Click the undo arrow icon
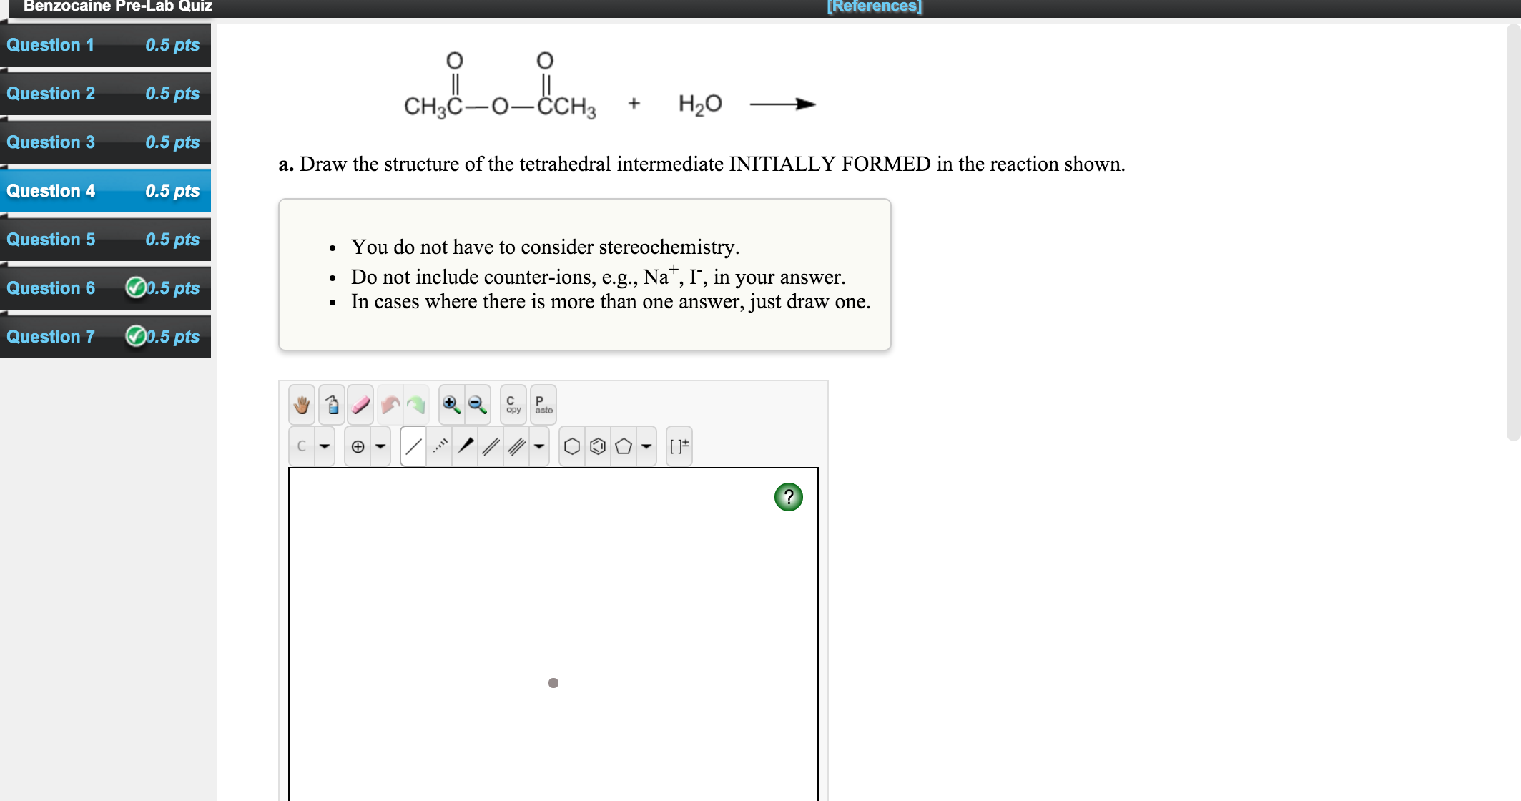Screen dimensions: 1521x801 [389, 404]
